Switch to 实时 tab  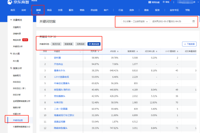[24, 10]
